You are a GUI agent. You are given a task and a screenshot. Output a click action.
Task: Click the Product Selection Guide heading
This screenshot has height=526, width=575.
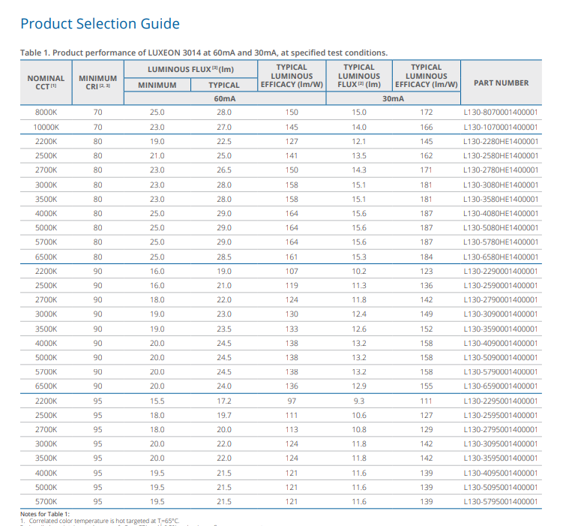(x=100, y=24)
